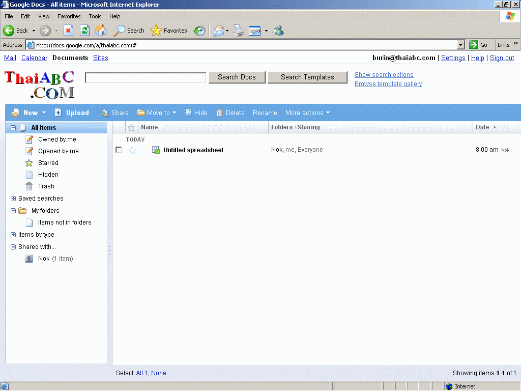Star the Untitled spreadsheet row
Image resolution: width=521 pixels, height=391 pixels.
click(132, 150)
